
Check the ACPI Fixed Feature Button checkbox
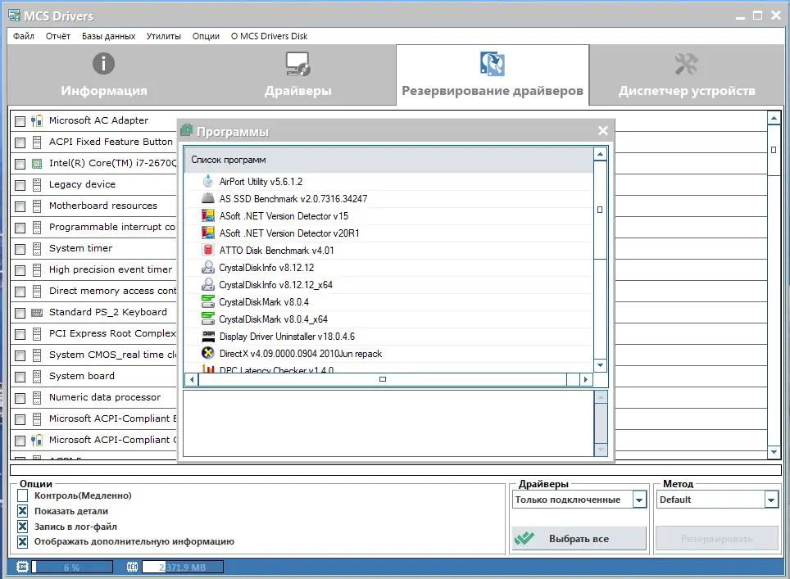[20, 142]
